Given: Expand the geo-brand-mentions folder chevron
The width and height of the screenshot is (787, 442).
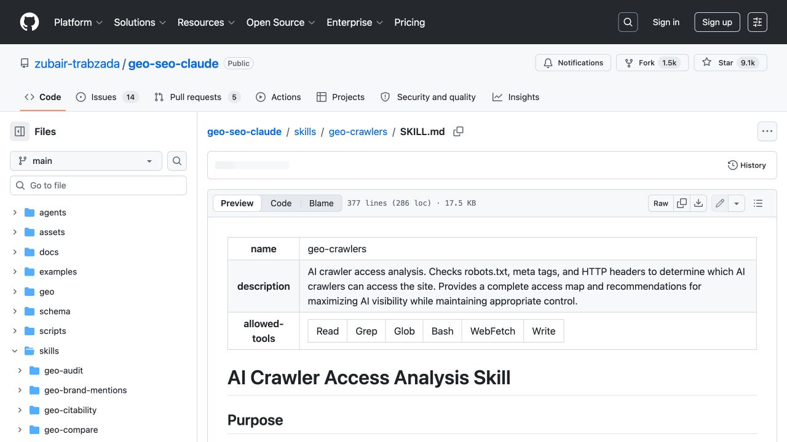Looking at the screenshot, I should (x=20, y=390).
